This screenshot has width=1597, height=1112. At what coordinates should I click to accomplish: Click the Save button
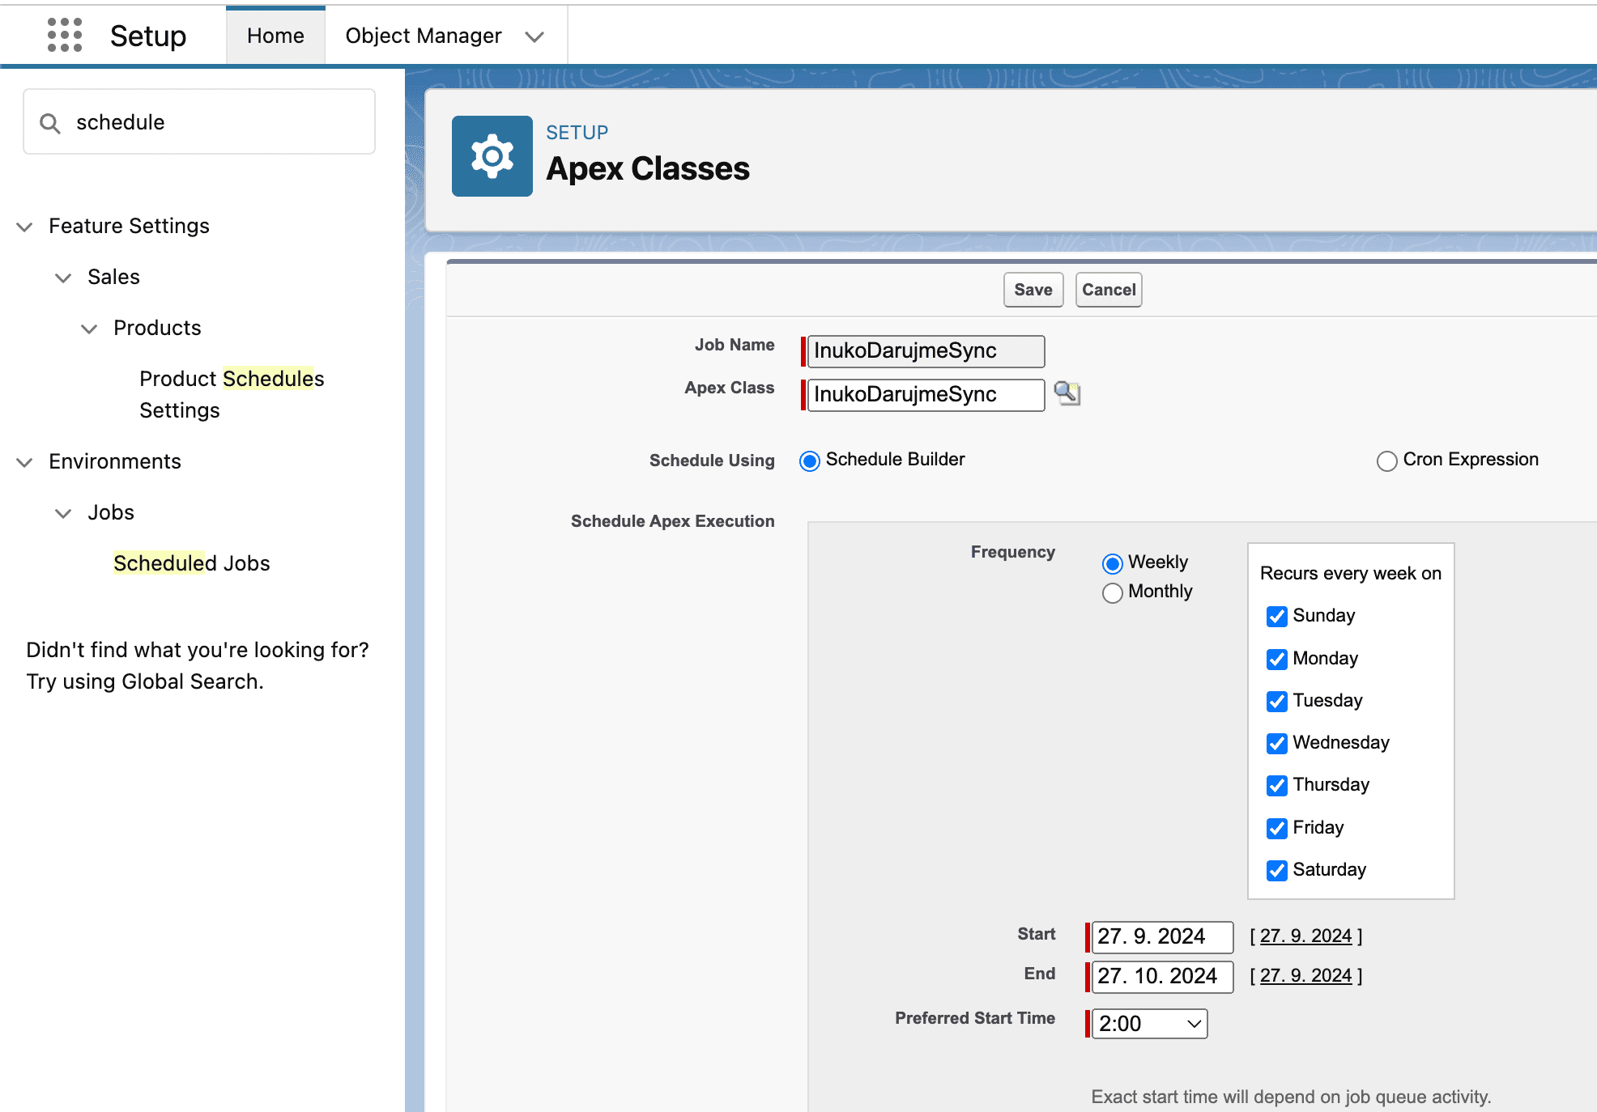tap(1033, 290)
